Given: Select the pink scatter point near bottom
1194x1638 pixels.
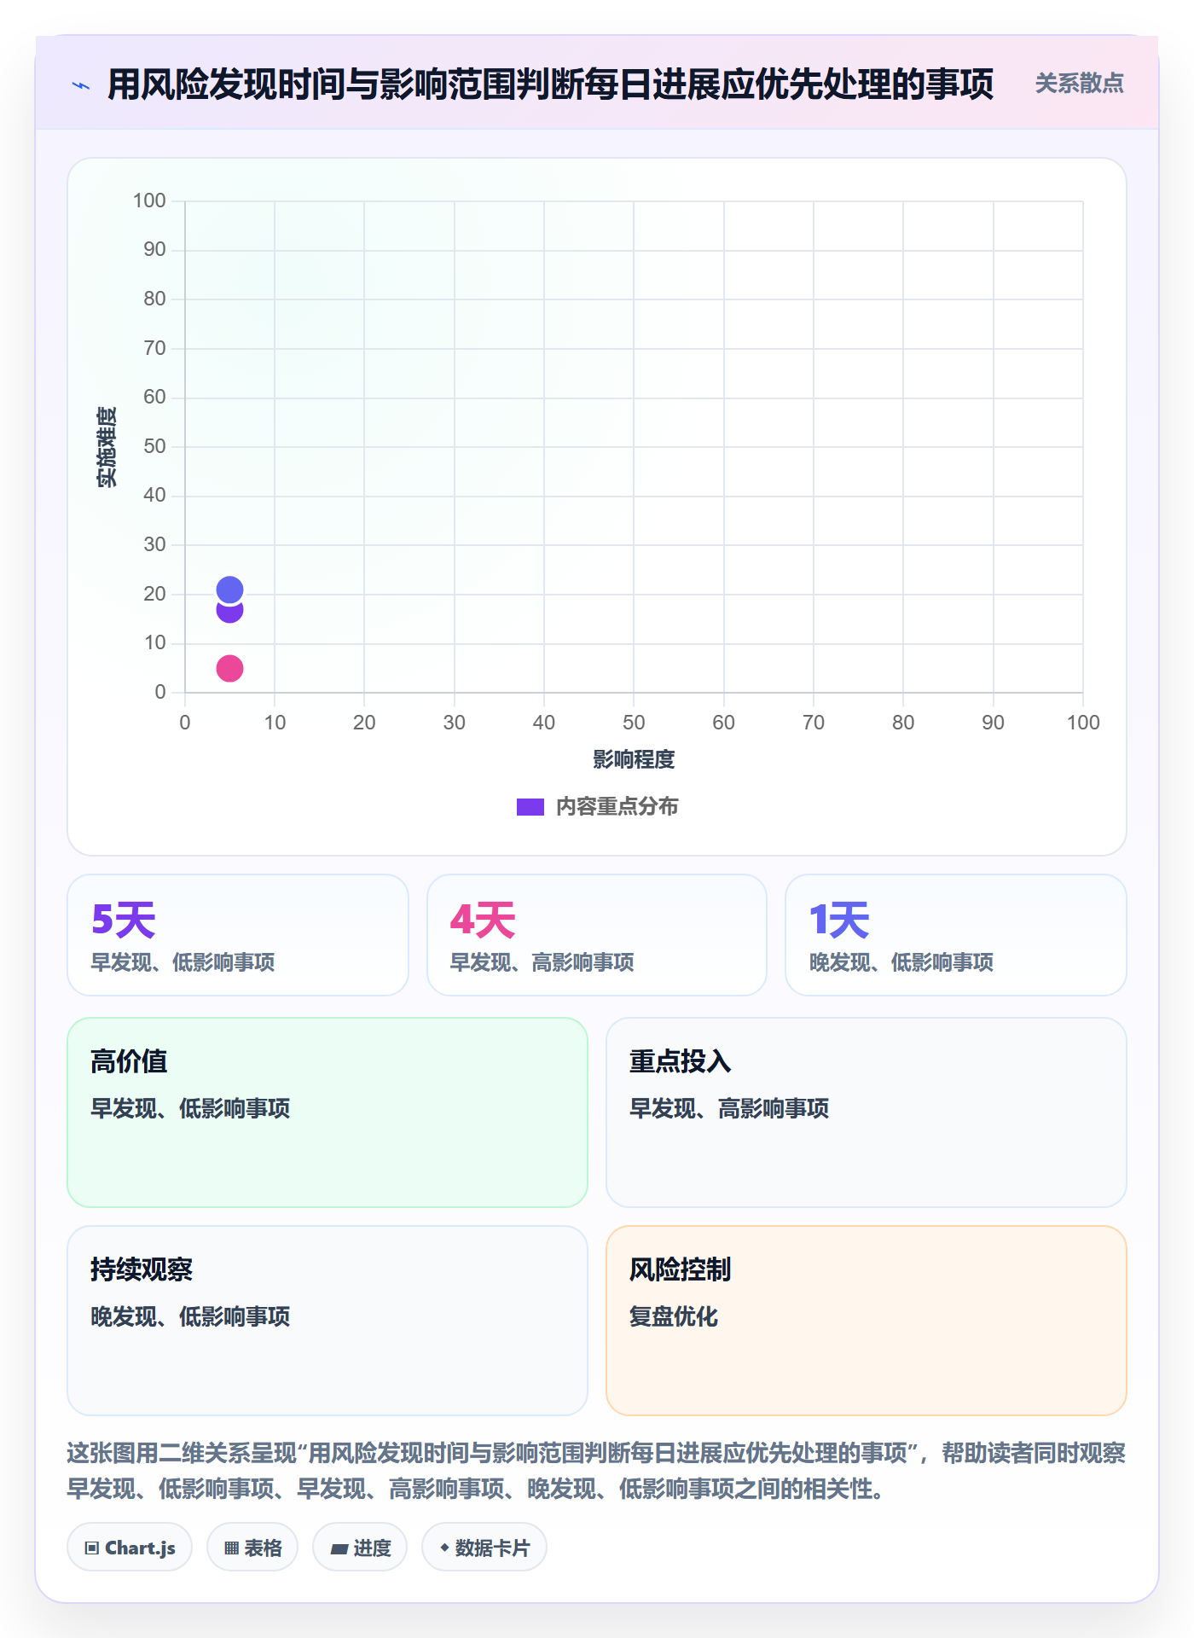Looking at the screenshot, I should 229,668.
